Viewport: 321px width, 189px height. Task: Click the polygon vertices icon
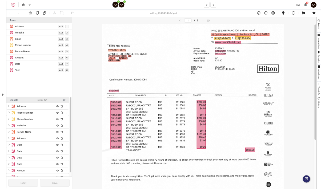tap(55, 13)
